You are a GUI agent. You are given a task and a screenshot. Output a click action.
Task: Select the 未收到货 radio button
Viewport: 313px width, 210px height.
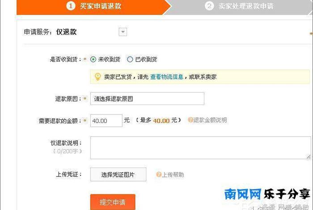coord(93,59)
